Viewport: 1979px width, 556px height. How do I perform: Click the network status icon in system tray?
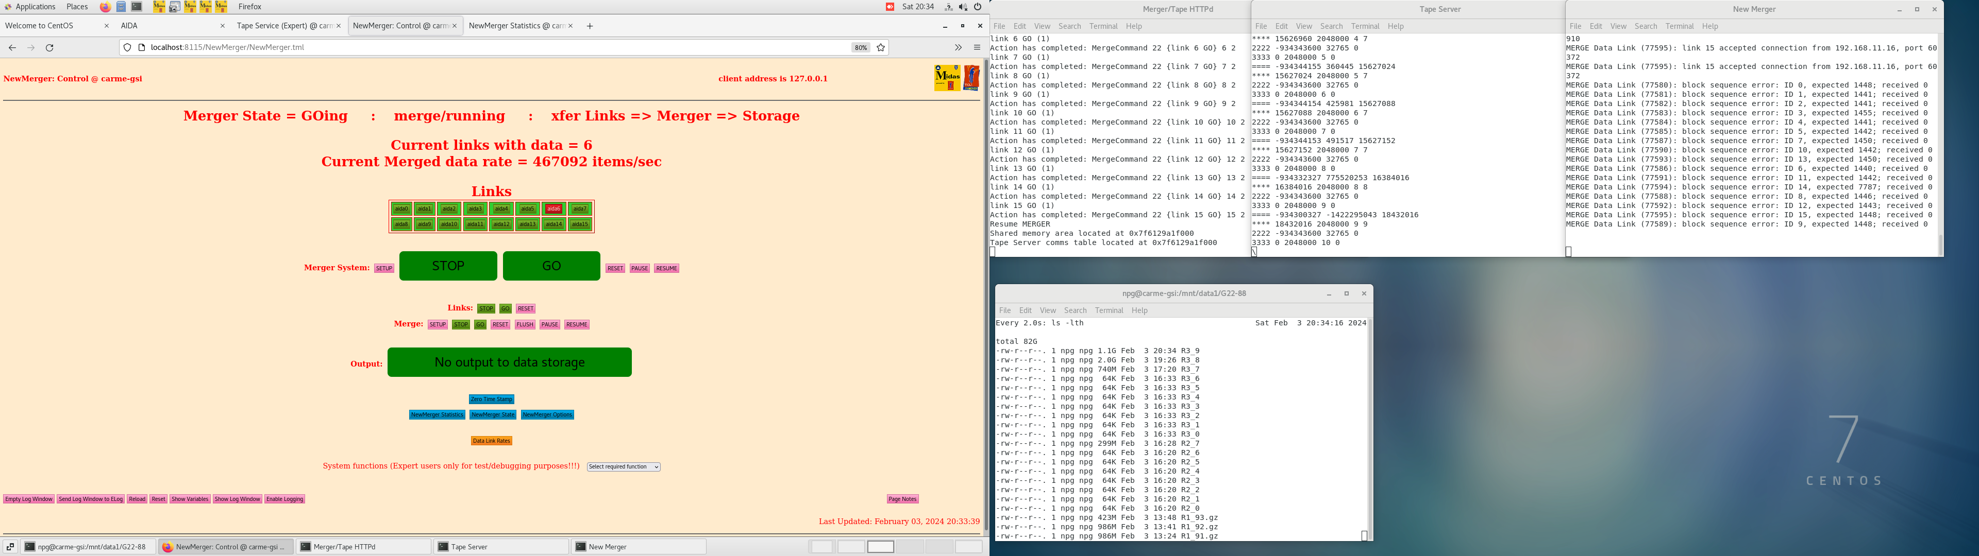949,7
